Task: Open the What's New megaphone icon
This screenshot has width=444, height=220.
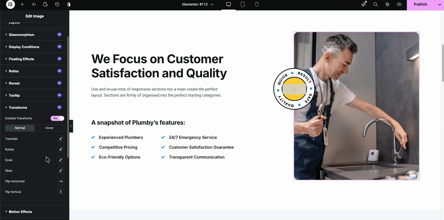Action: point(364,4)
